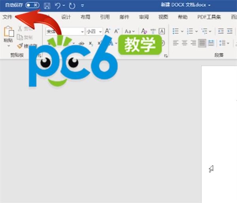This screenshot has width=237, height=203.
Task: Click the Increase Font Size icon
Action: [x=107, y=31]
